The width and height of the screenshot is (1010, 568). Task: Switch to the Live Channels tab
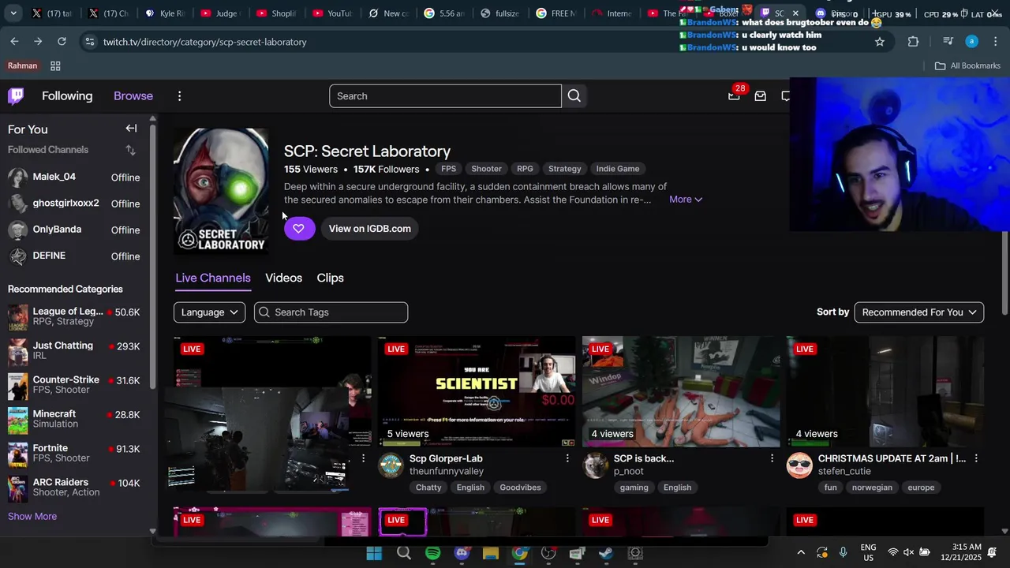(x=213, y=278)
